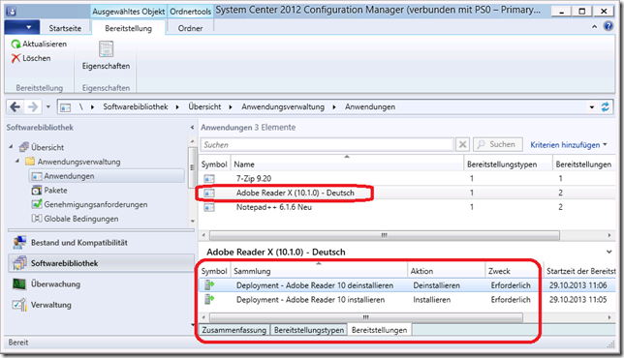Click the Anwendungsverwaltung folder icon

point(30,162)
